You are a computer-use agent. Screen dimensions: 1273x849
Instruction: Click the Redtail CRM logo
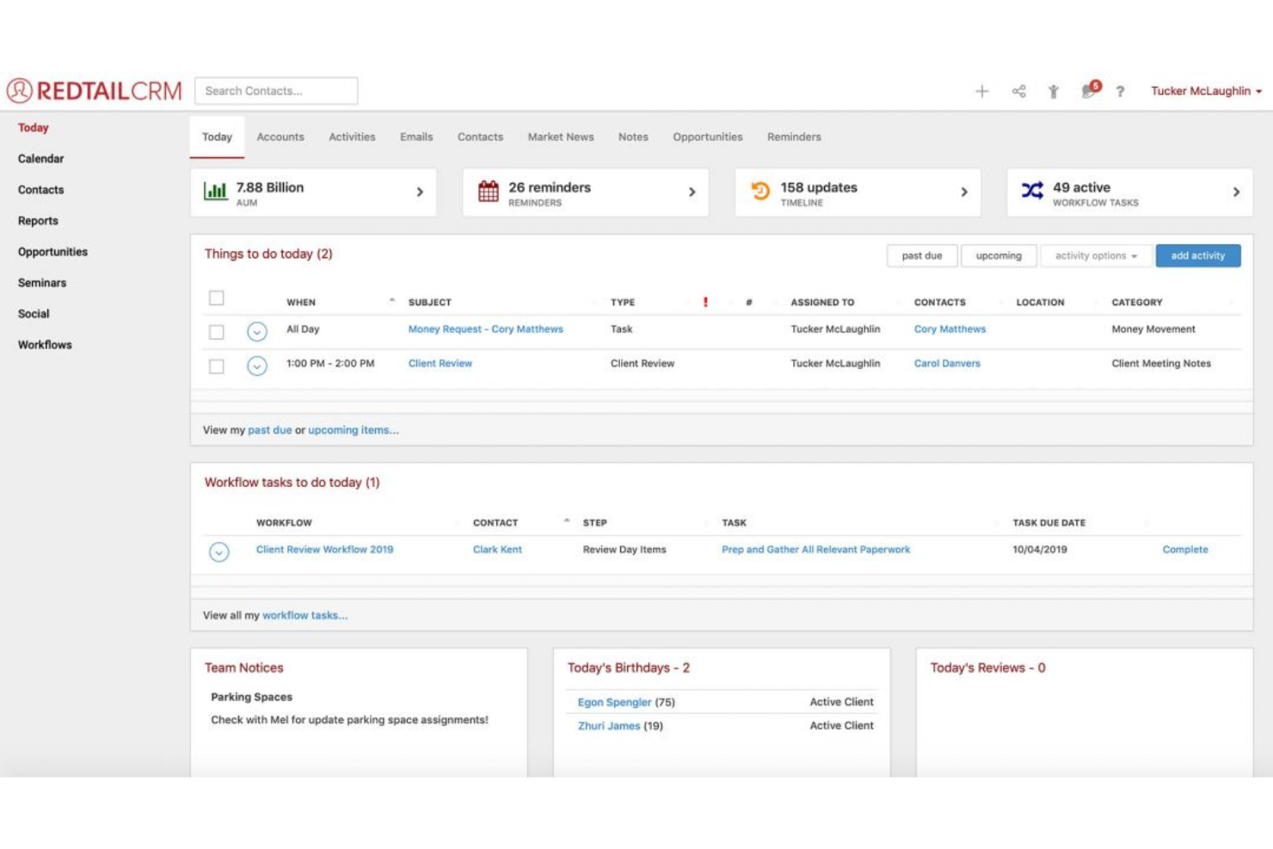[95, 90]
